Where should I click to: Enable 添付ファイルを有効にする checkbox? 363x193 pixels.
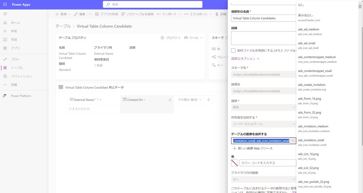coord(233,51)
